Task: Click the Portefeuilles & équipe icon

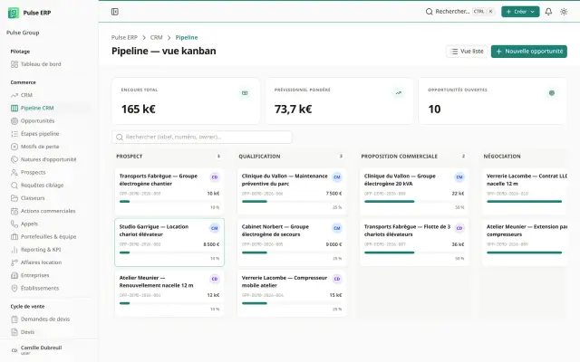Action: (x=14, y=236)
